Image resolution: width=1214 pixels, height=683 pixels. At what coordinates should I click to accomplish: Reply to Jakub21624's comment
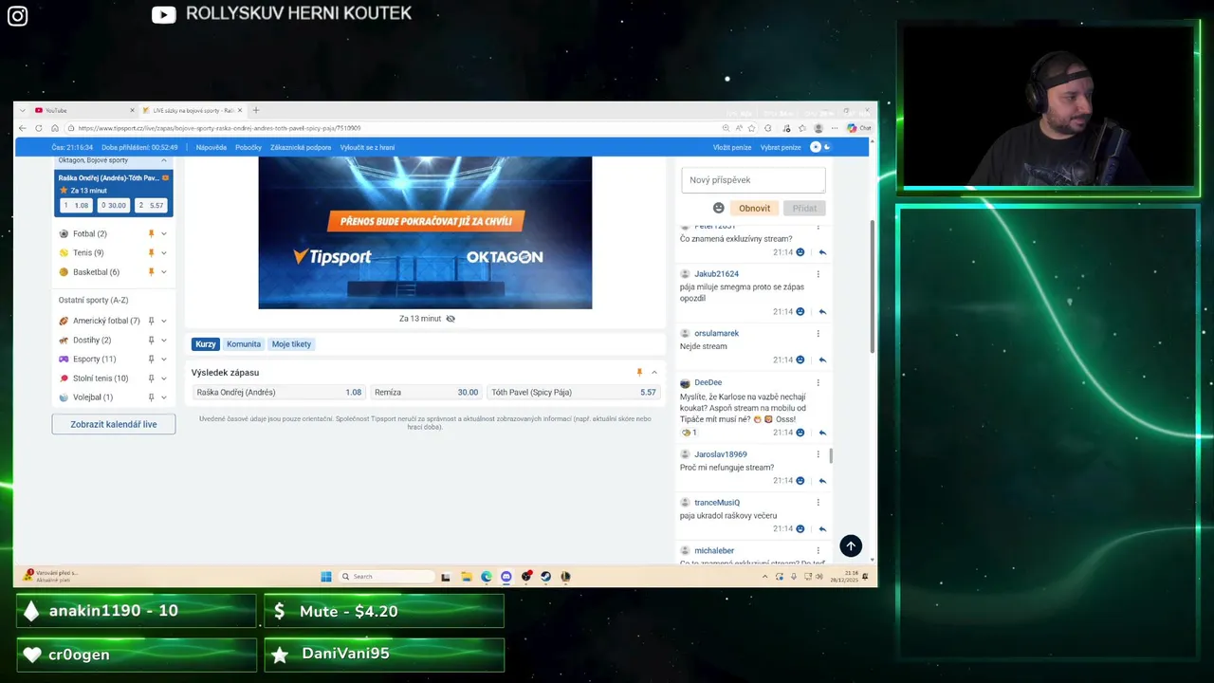(x=822, y=311)
